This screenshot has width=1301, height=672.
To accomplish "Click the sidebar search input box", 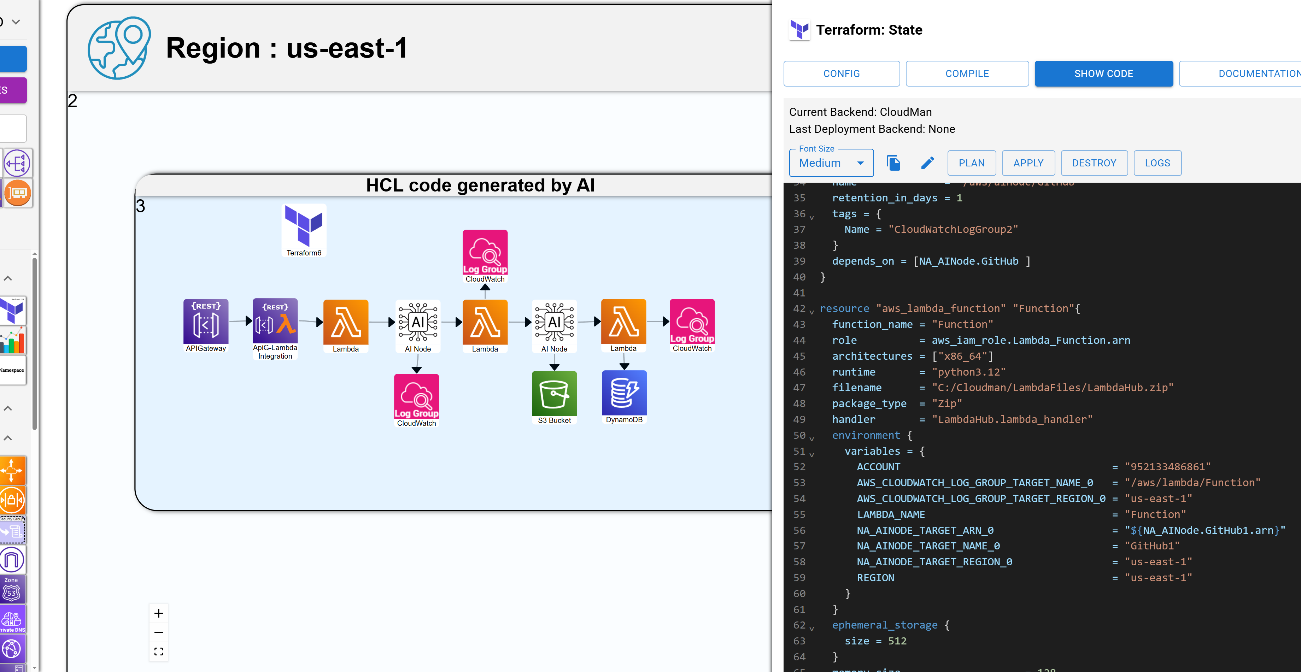I will click(x=13, y=128).
